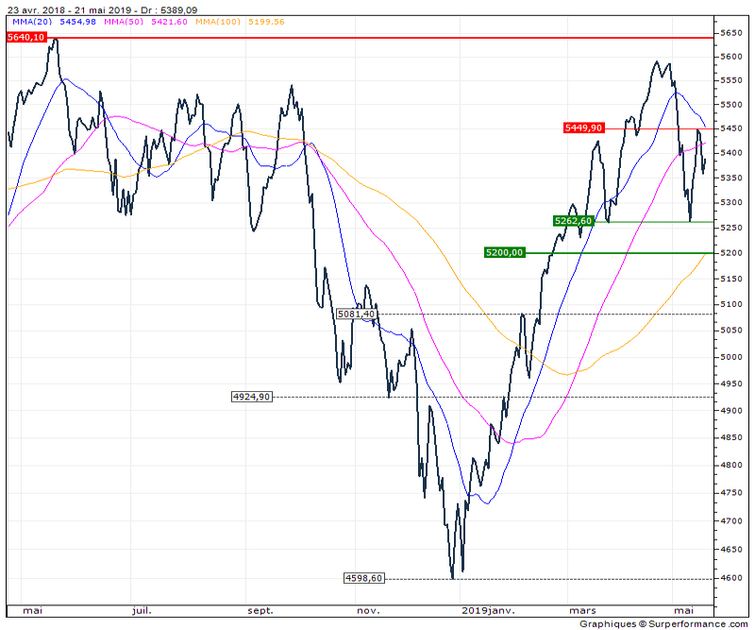Click the Graphiques Surperformance.com credit
The width and height of the screenshot is (755, 630).
click(x=663, y=623)
